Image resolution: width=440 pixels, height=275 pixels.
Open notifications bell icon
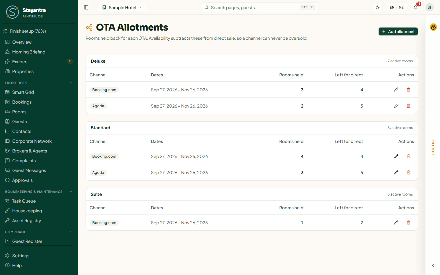coord(416,7)
